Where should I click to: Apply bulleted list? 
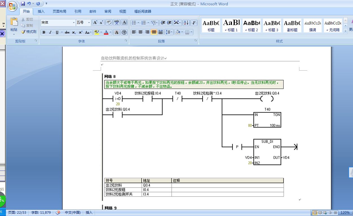[134, 22]
